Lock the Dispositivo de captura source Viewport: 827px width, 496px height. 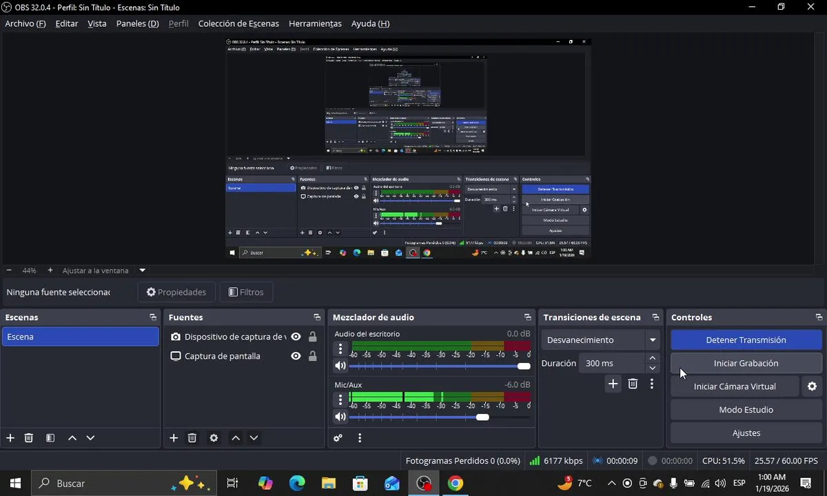313,337
